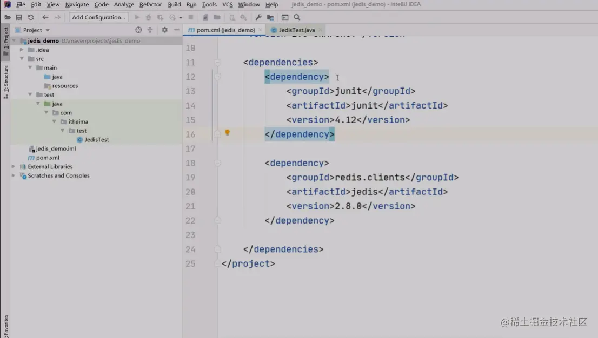Close the JedisTest.java editor tab
The width and height of the screenshot is (598, 338).
pyautogui.click(x=320, y=30)
